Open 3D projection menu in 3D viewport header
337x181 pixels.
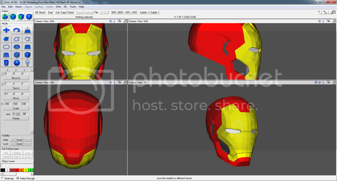[x=145, y=82]
